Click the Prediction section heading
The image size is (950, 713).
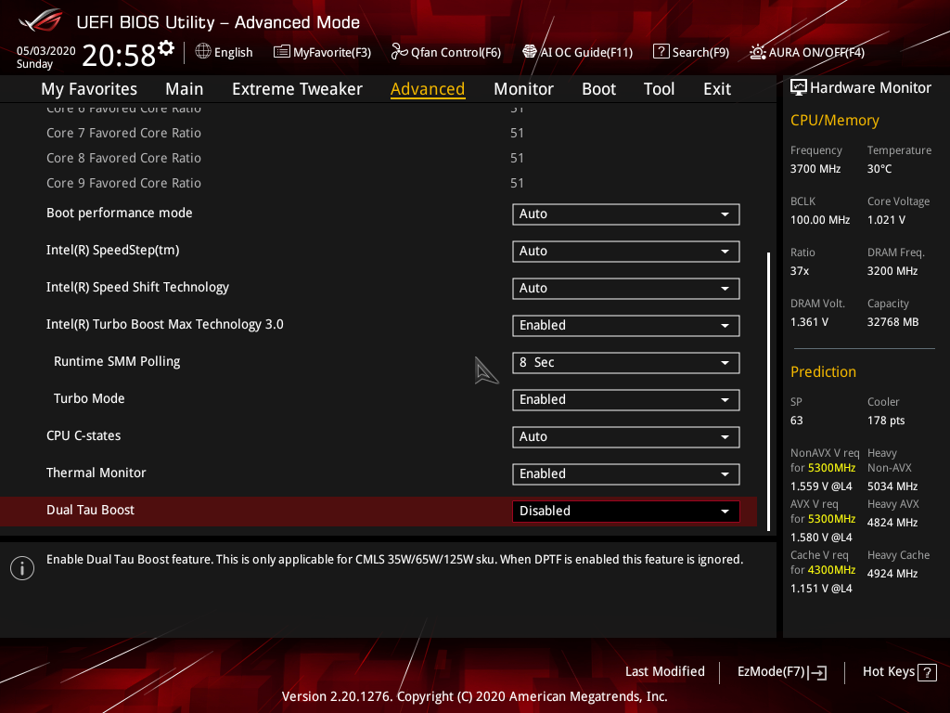pos(824,371)
